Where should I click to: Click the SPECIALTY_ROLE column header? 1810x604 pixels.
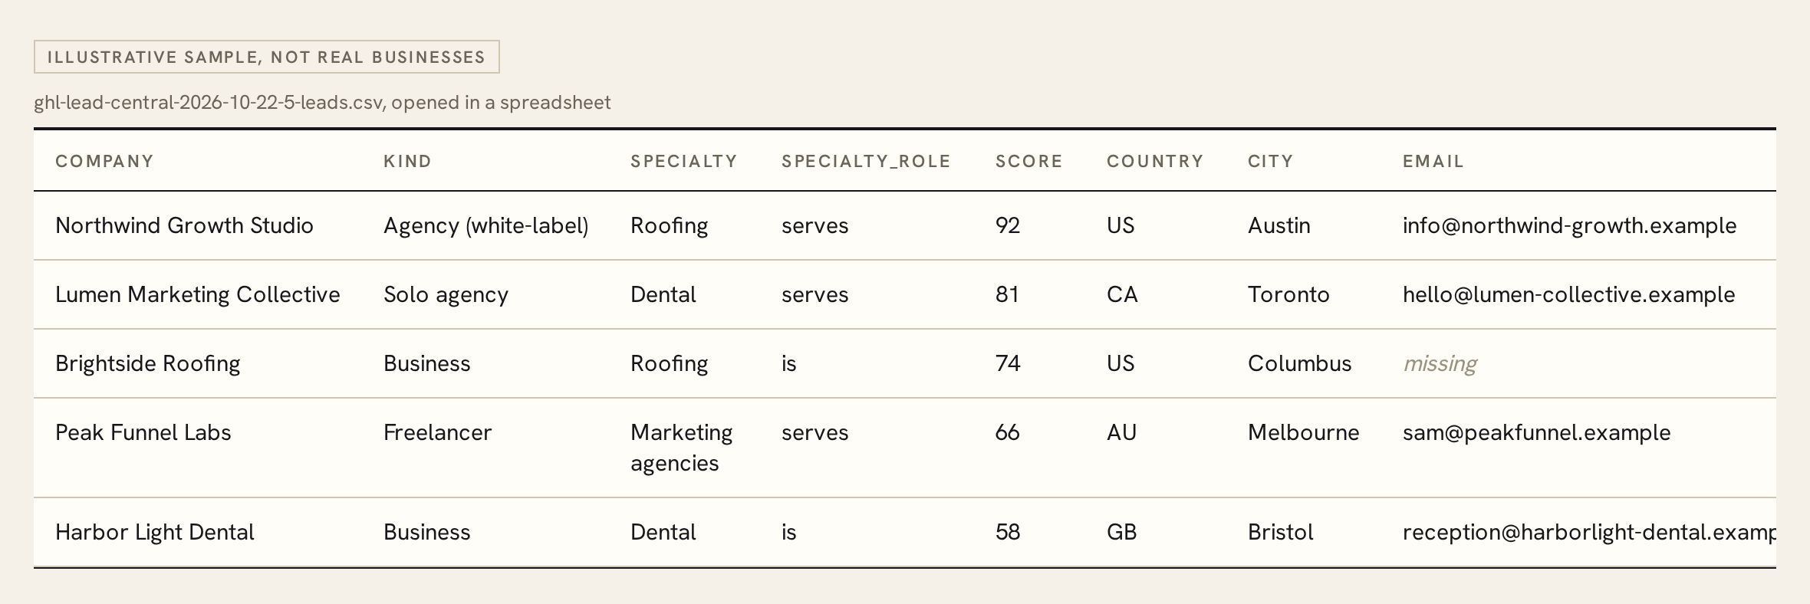pyautogui.click(x=866, y=161)
